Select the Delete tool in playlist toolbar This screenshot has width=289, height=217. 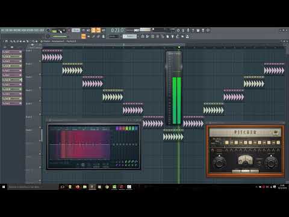point(17,41)
